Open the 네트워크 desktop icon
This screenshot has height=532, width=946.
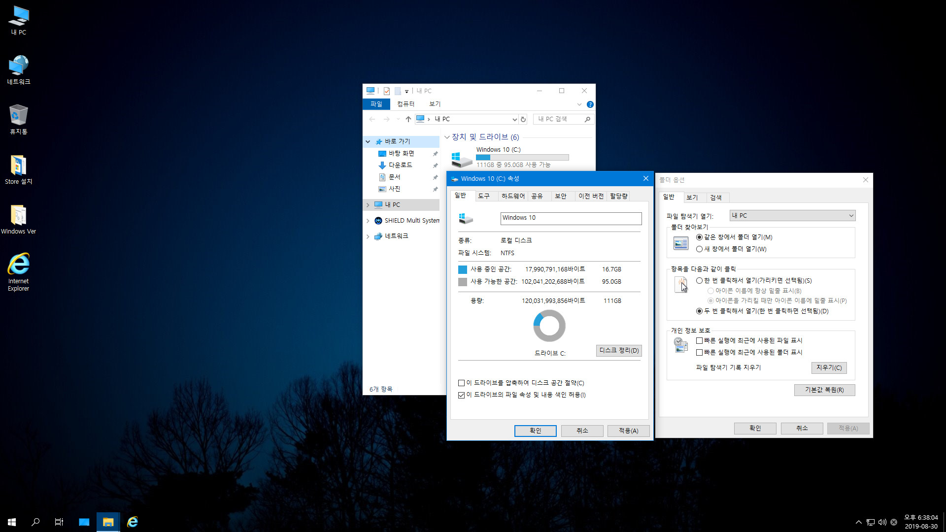pyautogui.click(x=19, y=70)
